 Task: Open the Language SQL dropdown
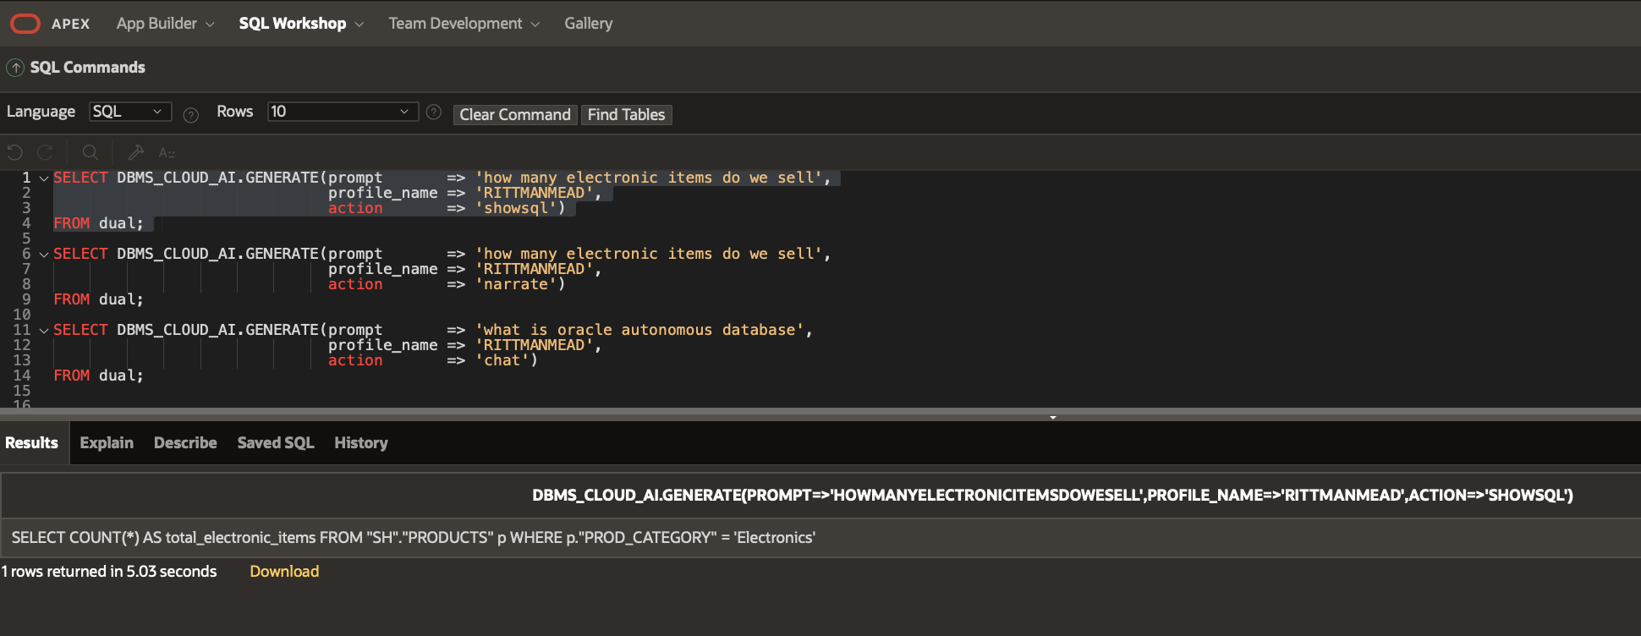pos(130,112)
